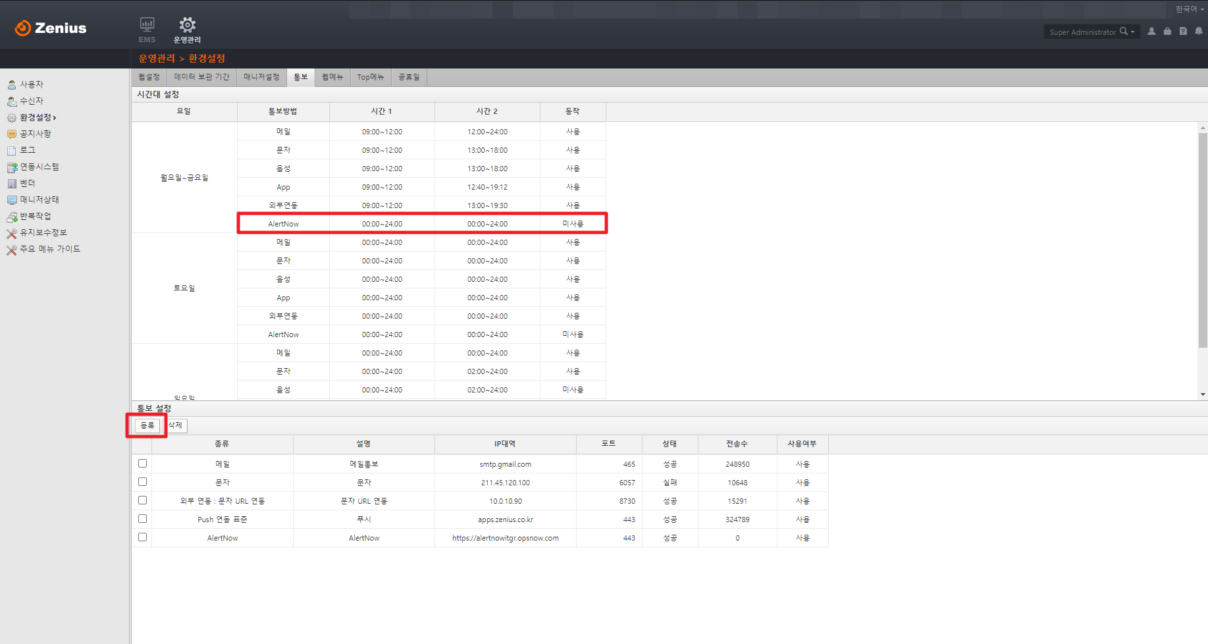Switch to the 데이터 보관 기간 tab
Viewport: 1208px width, 644px height.
coord(201,77)
